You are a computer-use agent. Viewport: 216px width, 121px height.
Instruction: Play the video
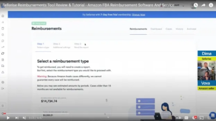click(8, 118)
